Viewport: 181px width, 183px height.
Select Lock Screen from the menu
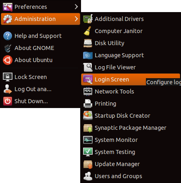point(40,77)
